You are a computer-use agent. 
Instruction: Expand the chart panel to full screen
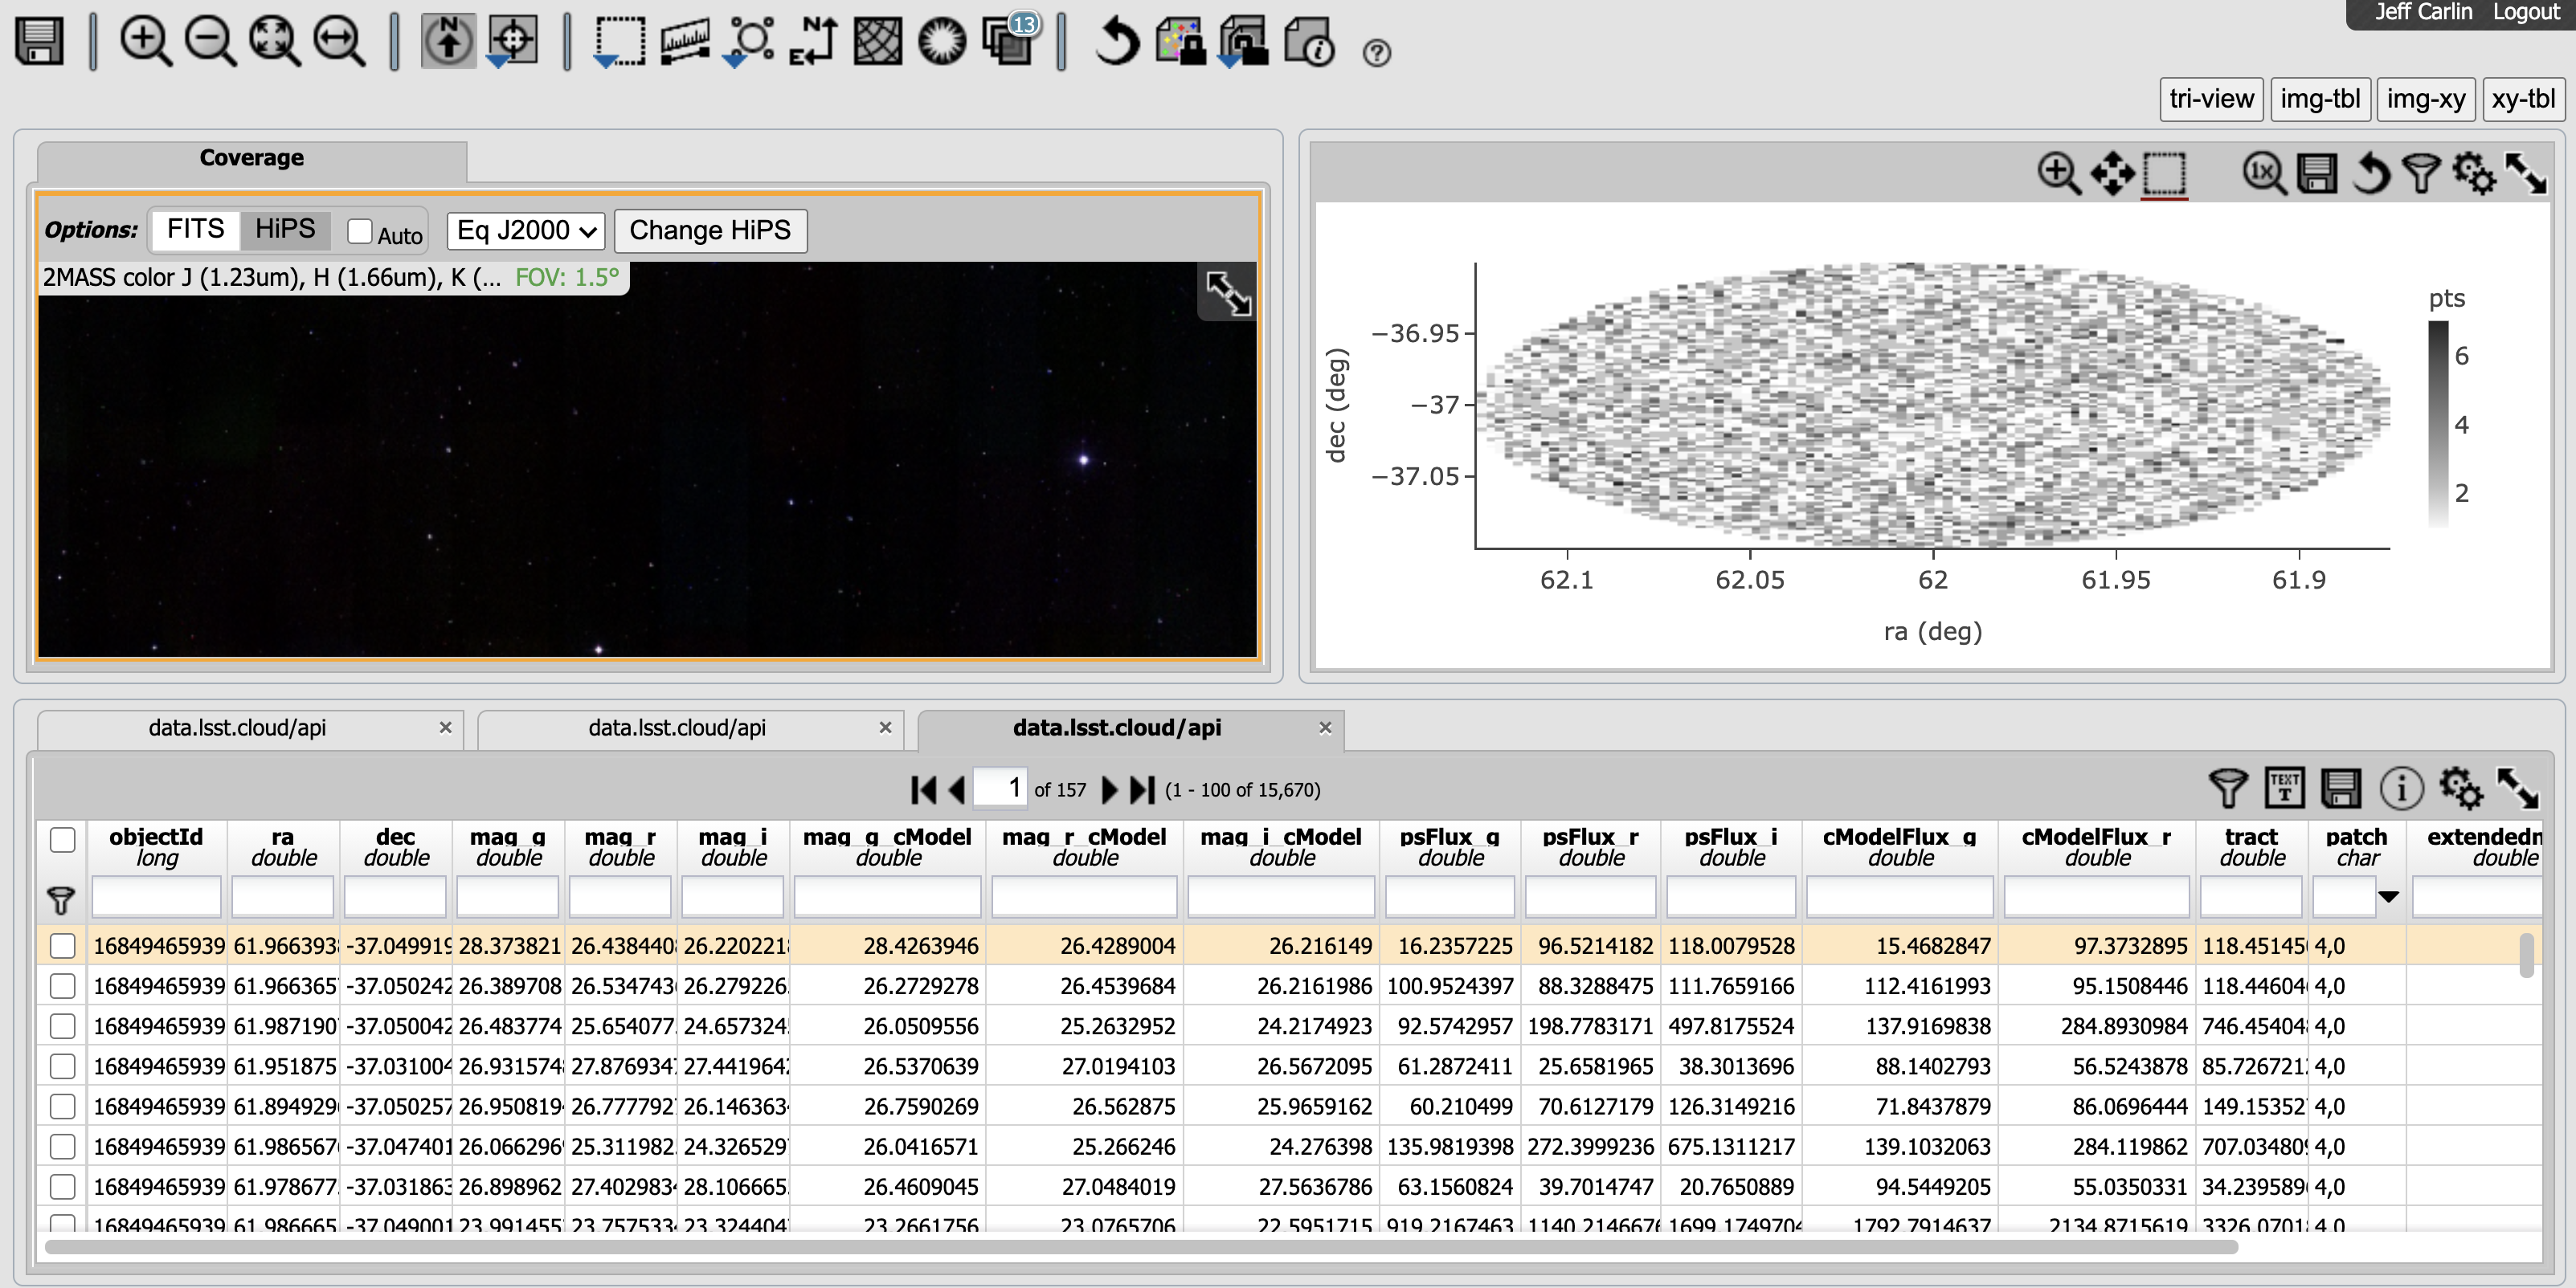click(x=2526, y=173)
